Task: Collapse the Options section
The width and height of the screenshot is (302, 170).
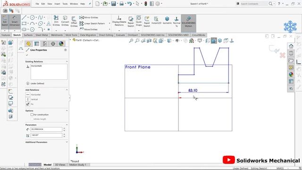Action: point(67,110)
